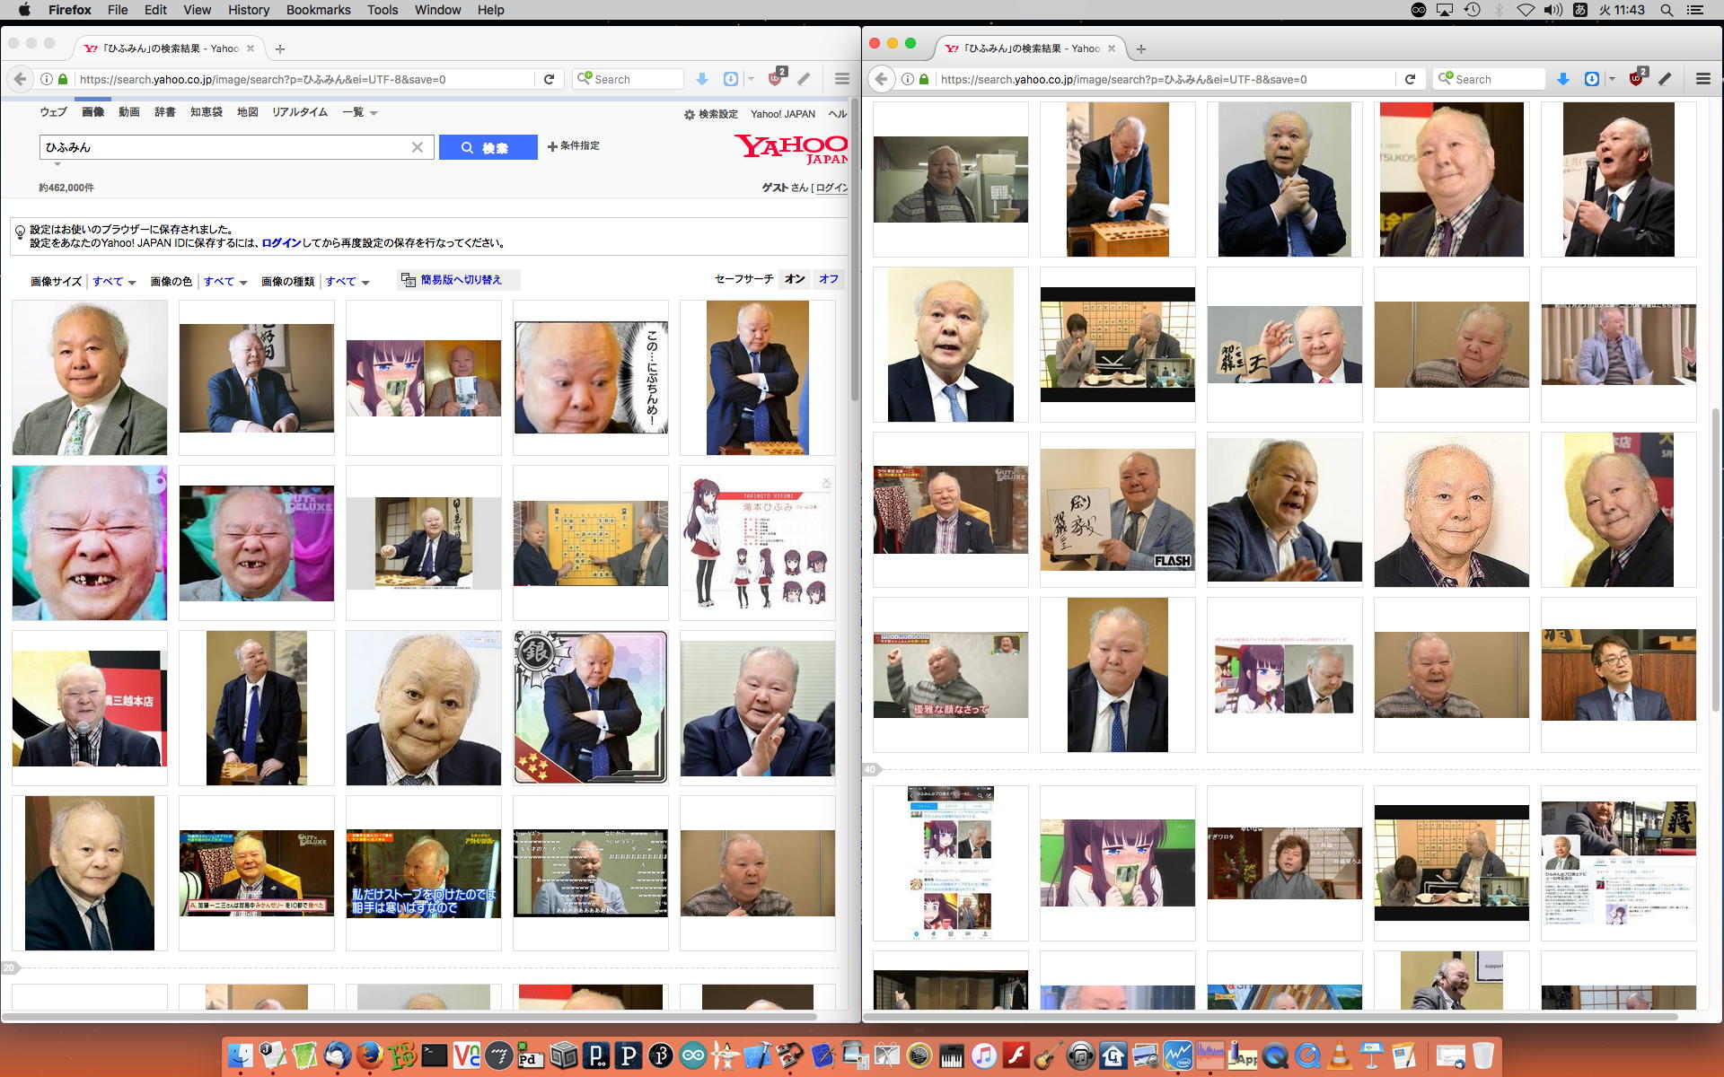The width and height of the screenshot is (1724, 1077).
Task: Switch to simple view via 簡易版へ切り替え
Action: click(459, 280)
